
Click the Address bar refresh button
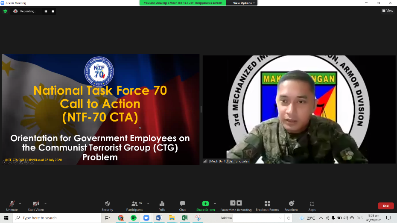(x=289, y=218)
